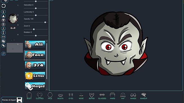The width and height of the screenshot is (184, 103).
Task: Click the flip horizontal mirror icon
Action: coord(3,37)
